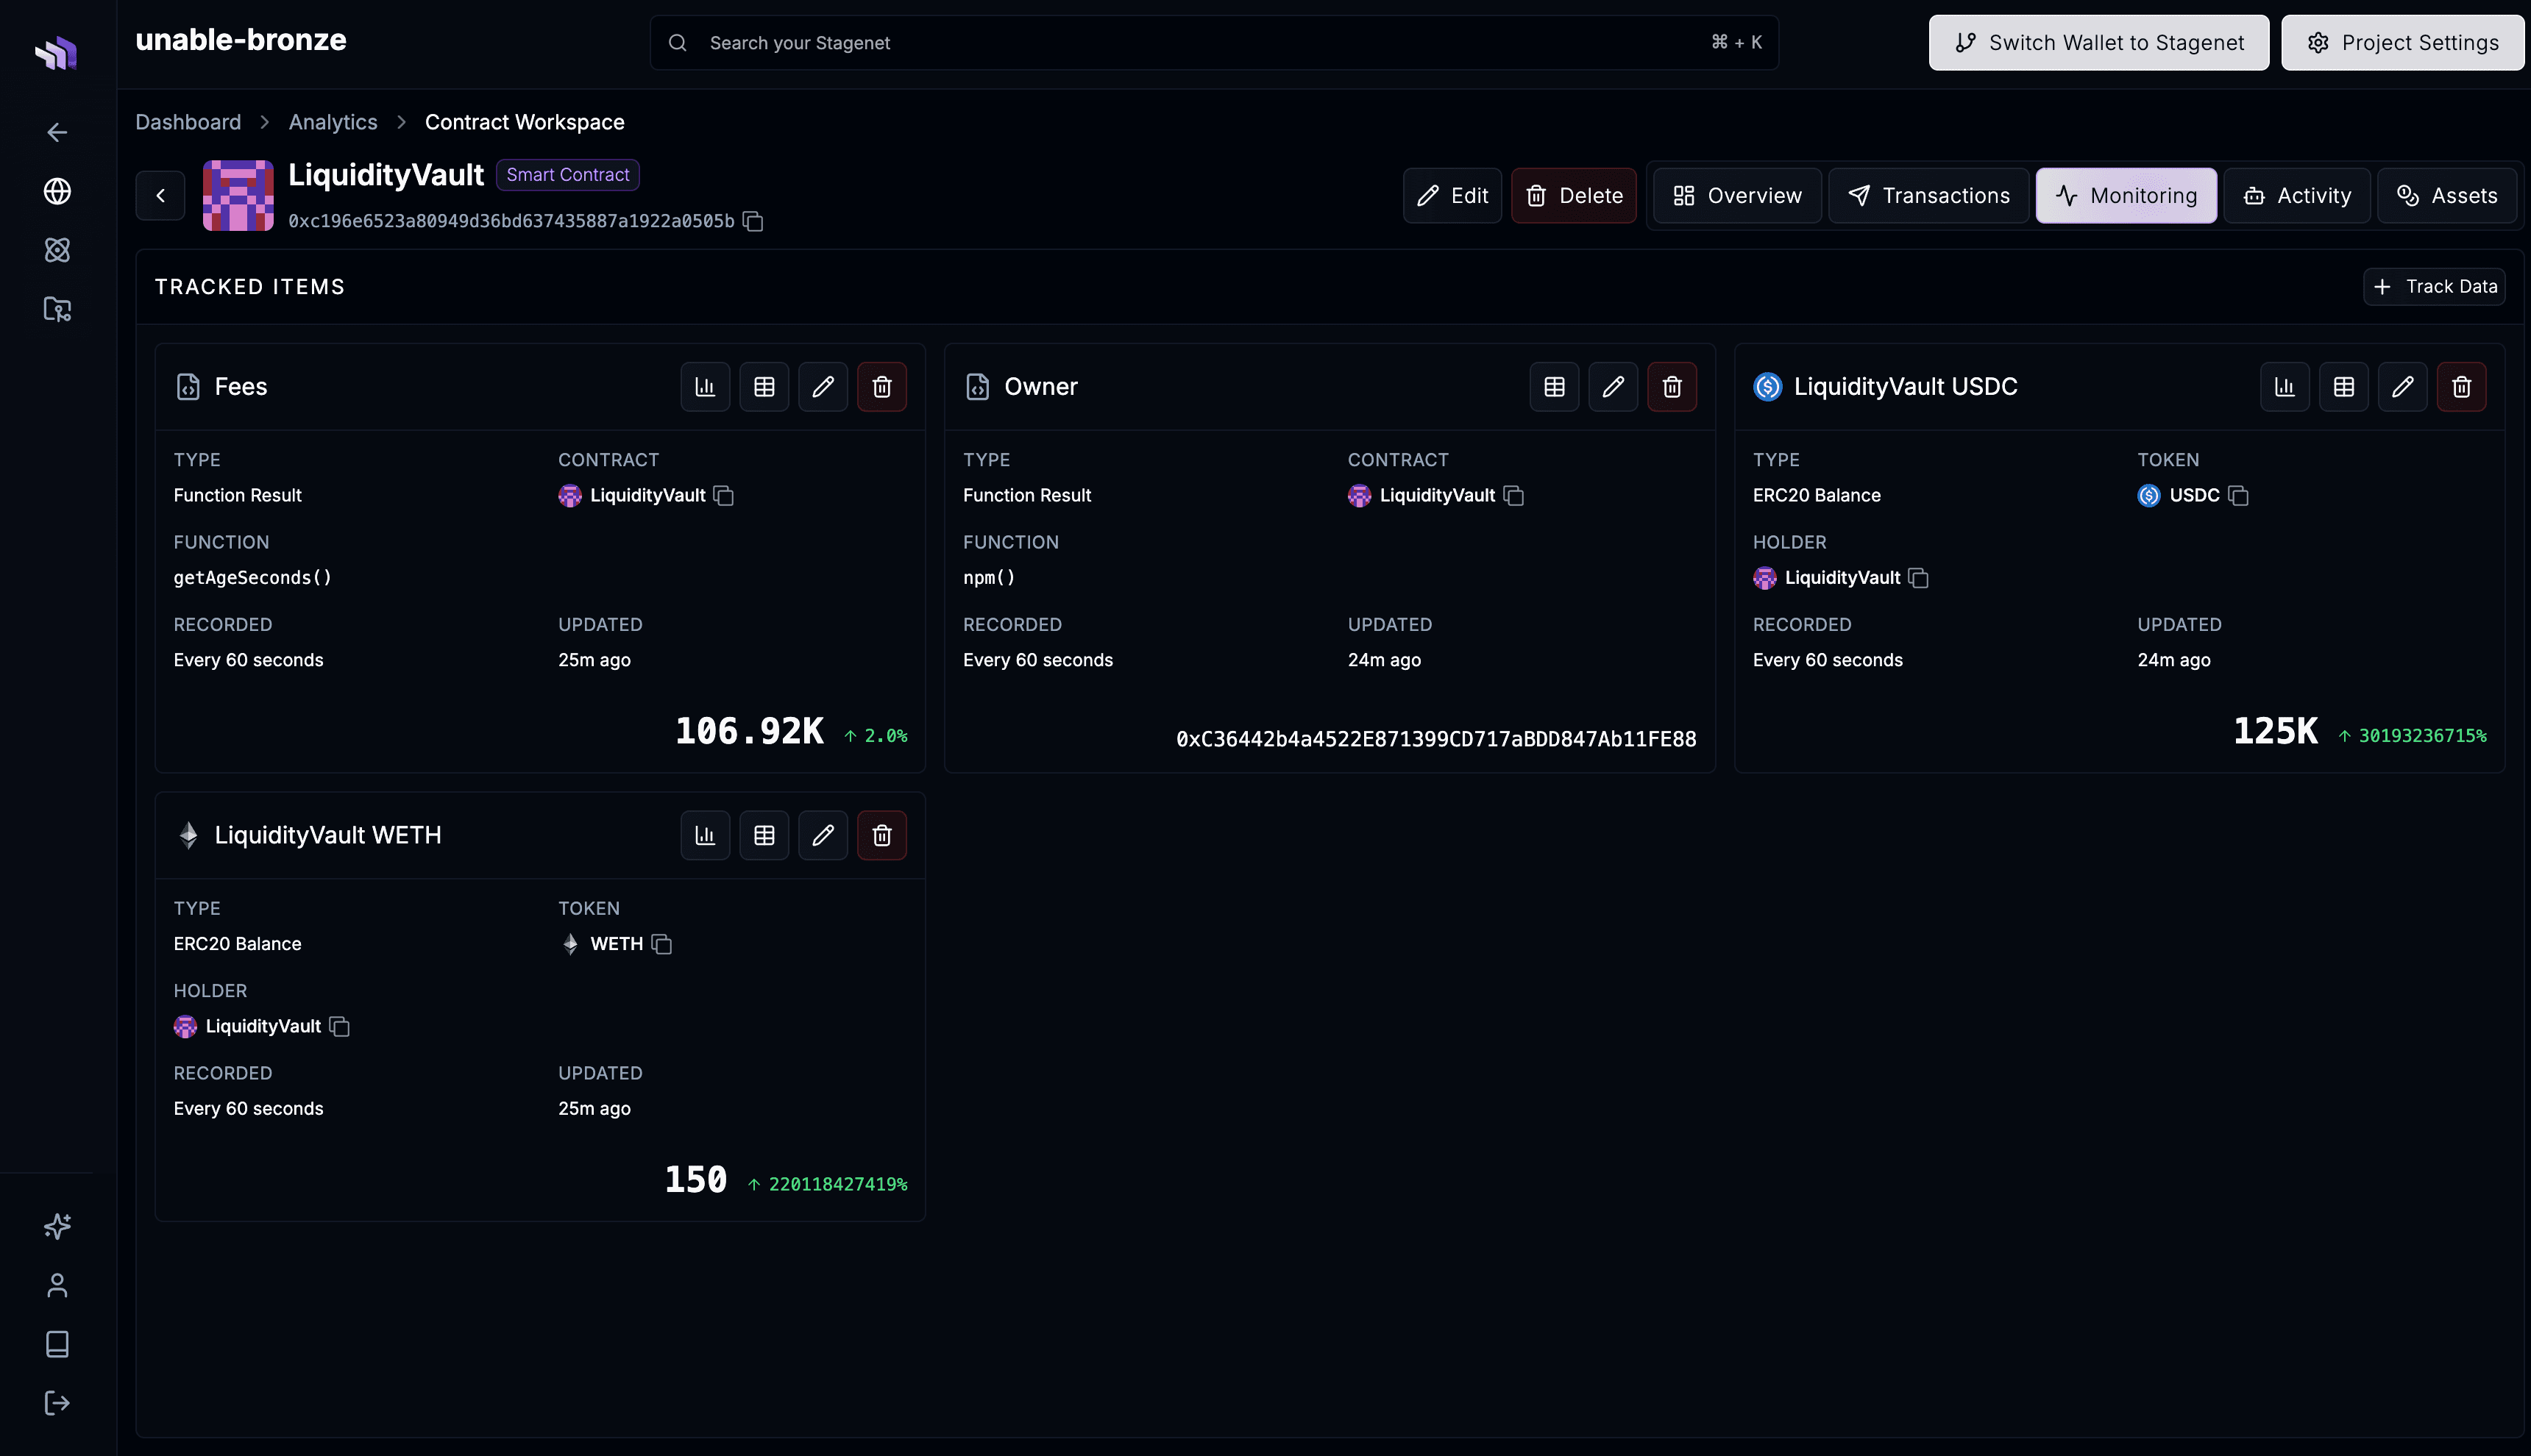Open the documentation book icon in the sidebar
The image size is (2531, 1456).
click(x=57, y=1344)
